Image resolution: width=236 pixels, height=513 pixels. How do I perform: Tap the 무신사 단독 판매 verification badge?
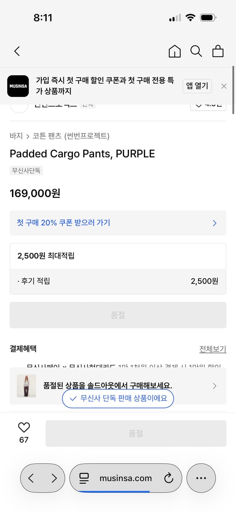(118, 398)
